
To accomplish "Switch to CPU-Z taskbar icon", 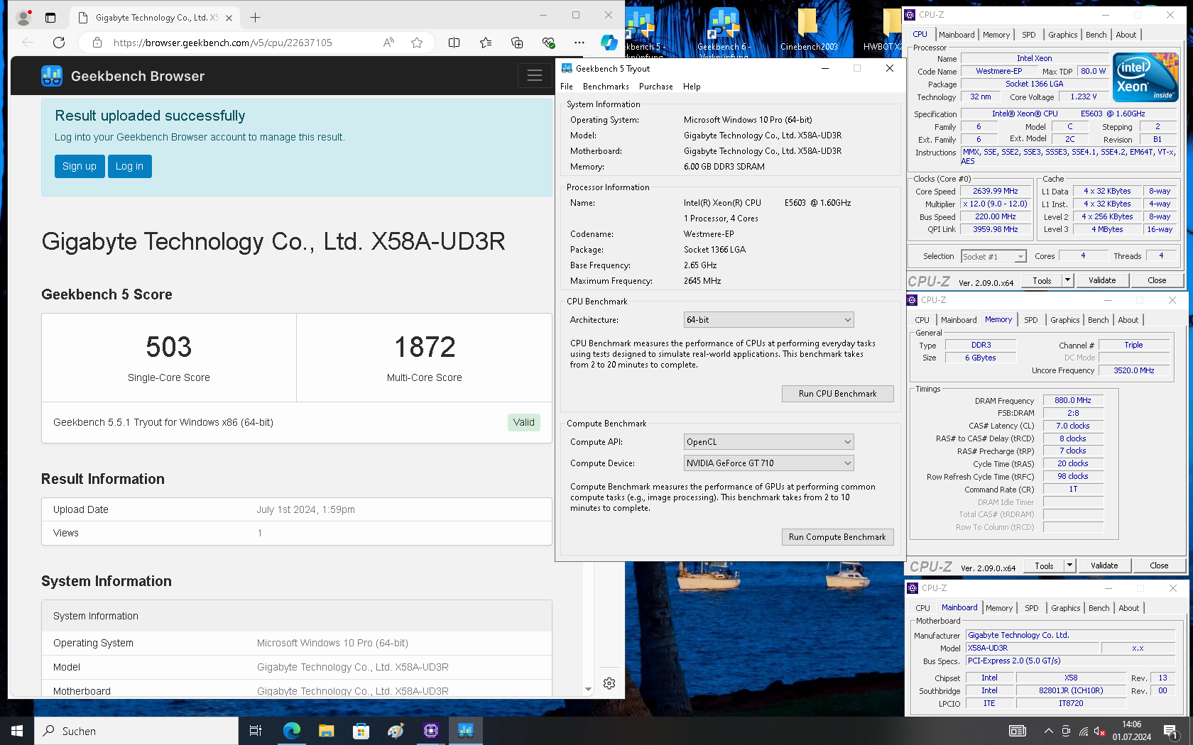I will 430,731.
